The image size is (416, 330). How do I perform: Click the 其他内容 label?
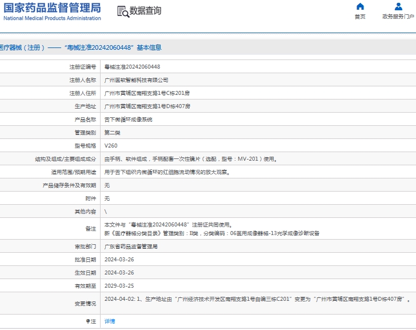pyautogui.click(x=85, y=212)
